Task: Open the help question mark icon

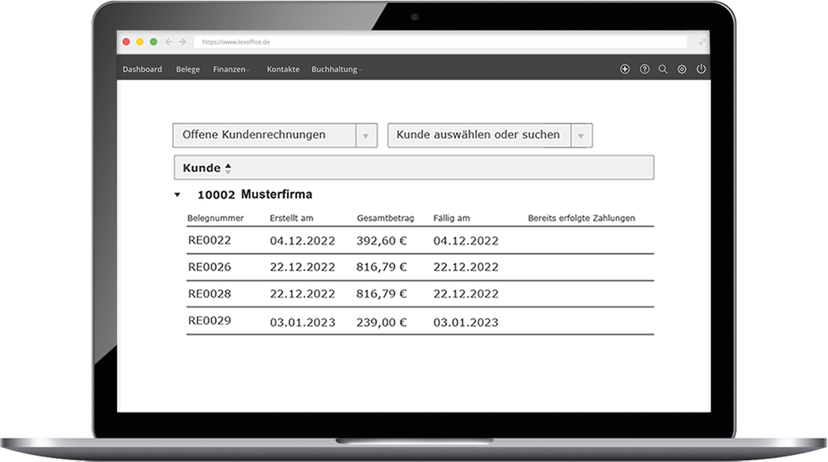Action: [x=645, y=69]
